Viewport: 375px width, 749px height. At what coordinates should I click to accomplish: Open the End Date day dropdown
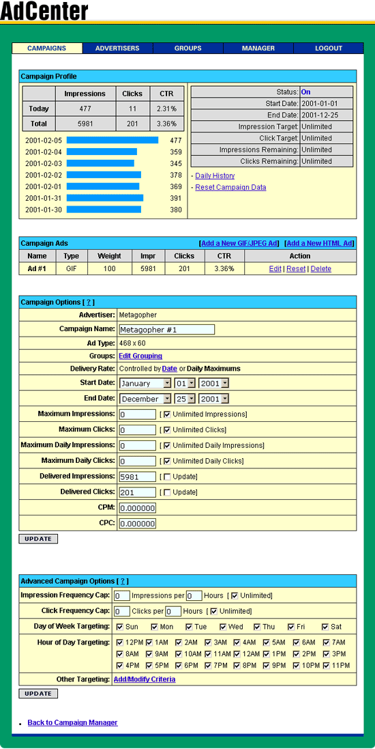coord(184,398)
